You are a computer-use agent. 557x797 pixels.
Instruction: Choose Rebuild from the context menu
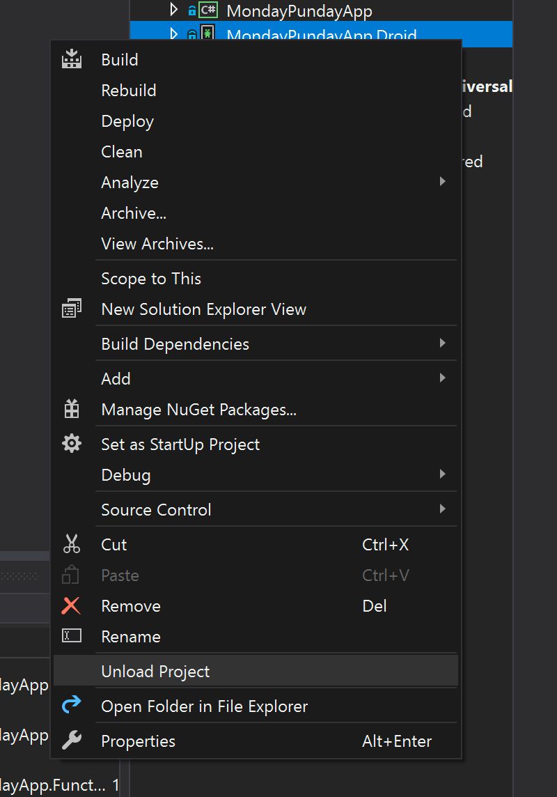(129, 91)
